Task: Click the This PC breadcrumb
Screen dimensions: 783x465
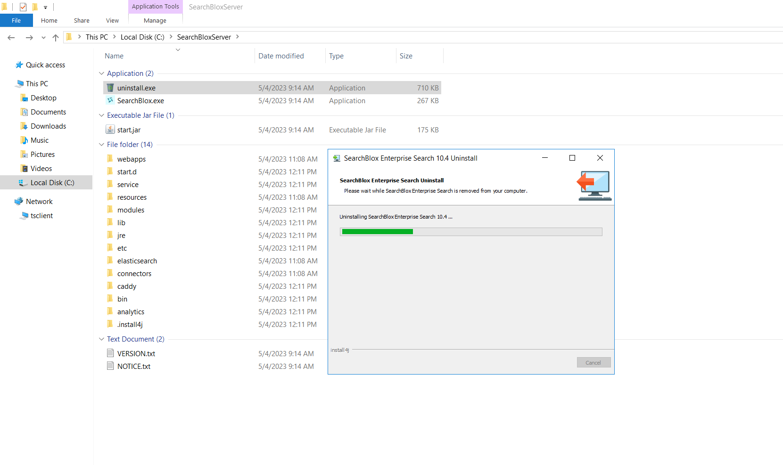Action: pyautogui.click(x=97, y=37)
